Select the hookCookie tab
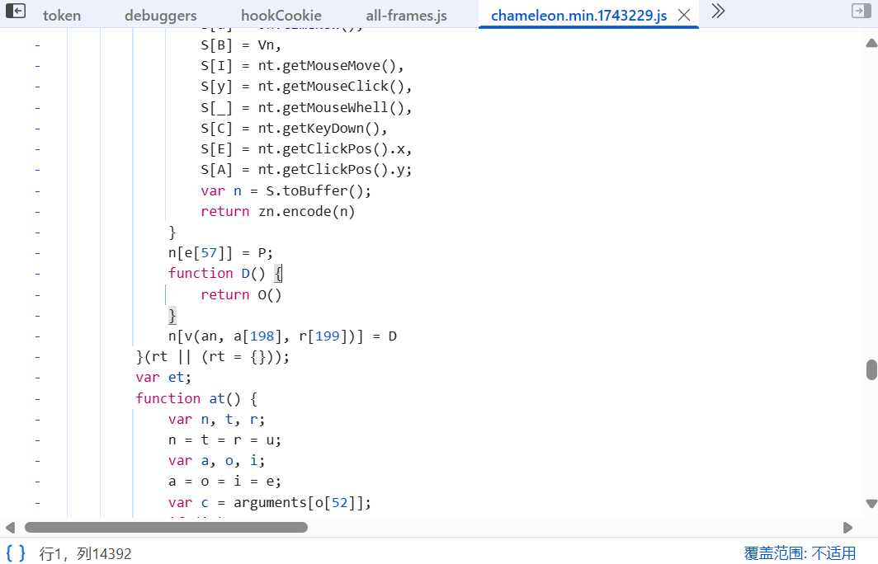The image size is (878, 564). (x=281, y=16)
